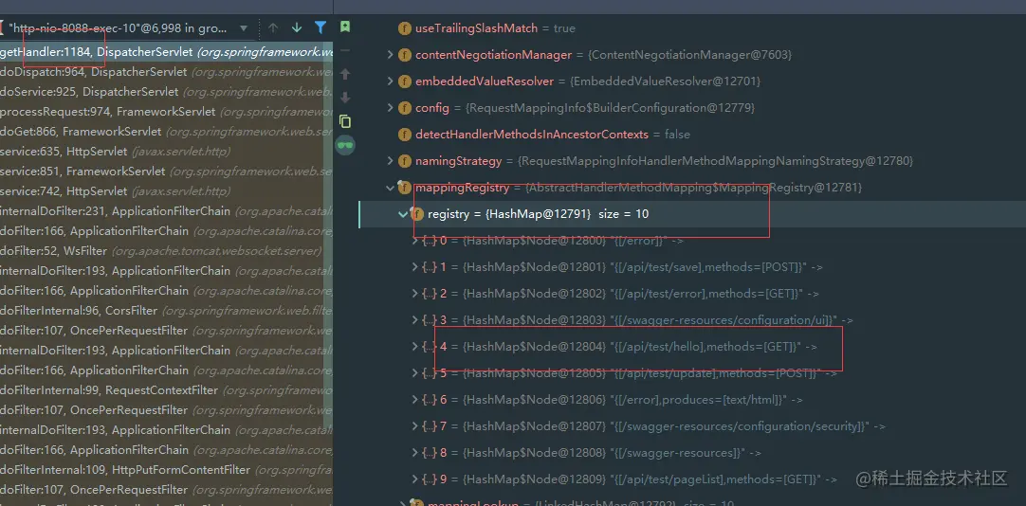Select the doFilterInternal:99 RequestContextFilter frame
1026x506 pixels.
tap(166, 390)
